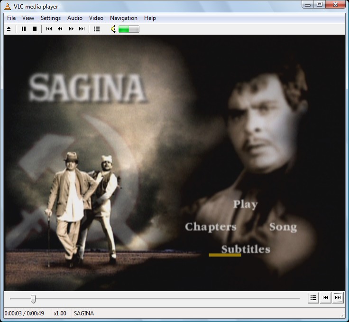Screen dimensions: 349x322
Task: Click the bottom-right playlist icon
Action: (313, 298)
